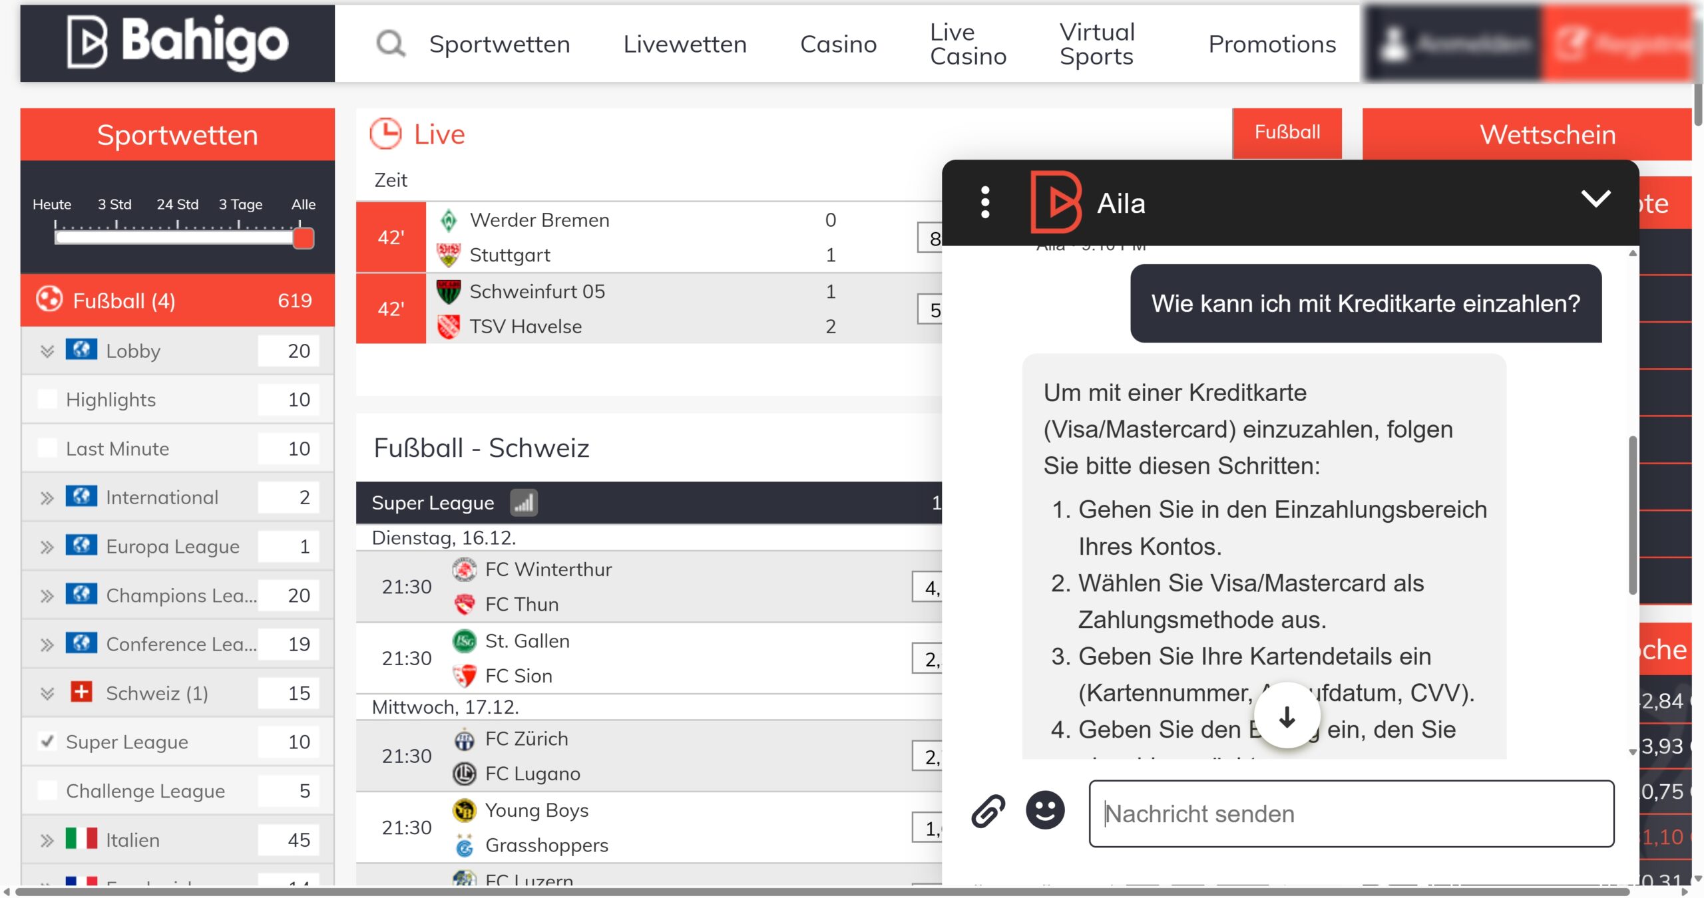Viewport: 1704px width, 898px height.
Task: Click the Fußball live filter button
Action: click(x=1287, y=132)
